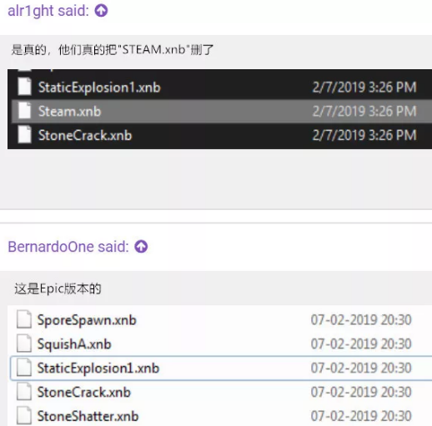Select StaticExplosion1.xnb in the dark file list
432x426 pixels.
[x=99, y=88]
